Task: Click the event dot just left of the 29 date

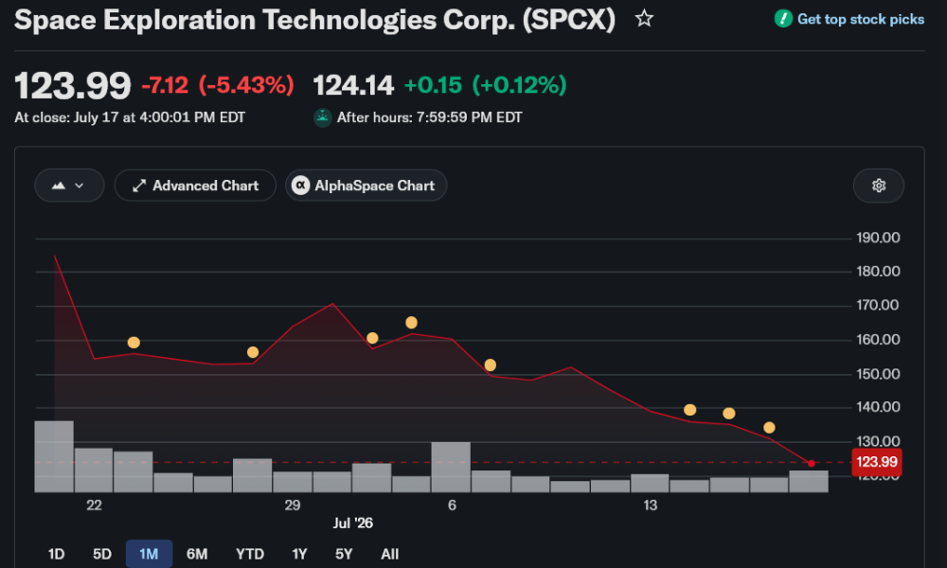Action: (x=253, y=352)
